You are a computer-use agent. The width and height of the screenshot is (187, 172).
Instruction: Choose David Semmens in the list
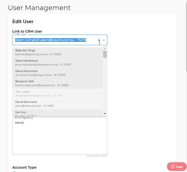tap(57, 104)
